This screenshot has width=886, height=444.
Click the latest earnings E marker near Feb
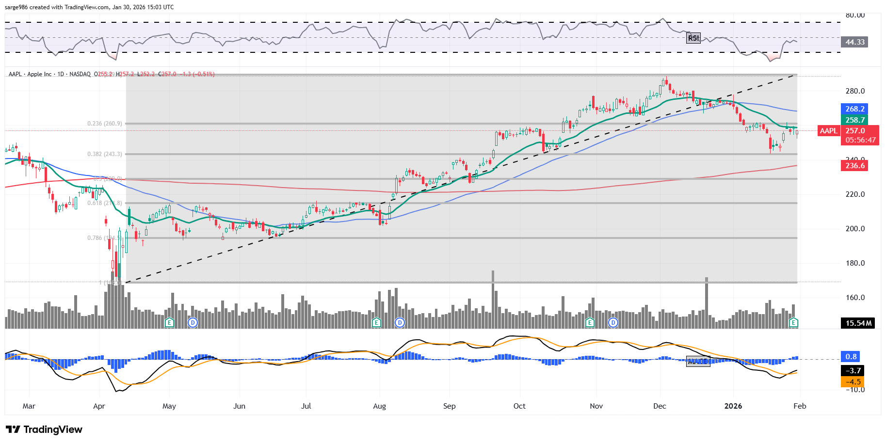click(x=793, y=322)
